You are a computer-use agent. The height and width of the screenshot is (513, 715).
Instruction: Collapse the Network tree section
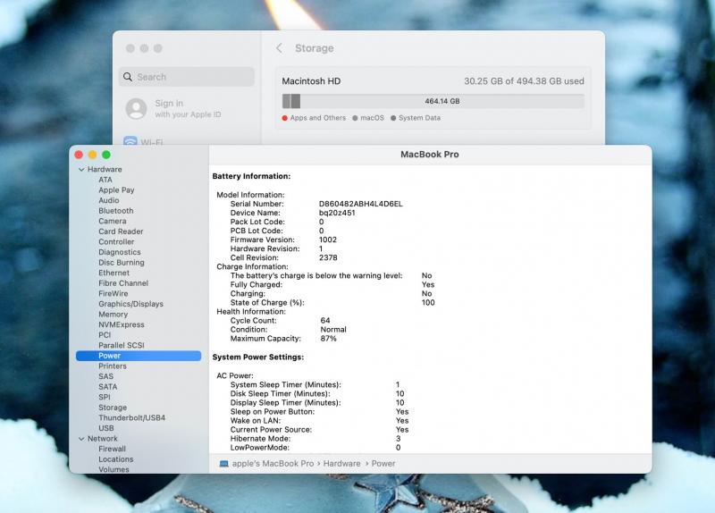click(81, 439)
